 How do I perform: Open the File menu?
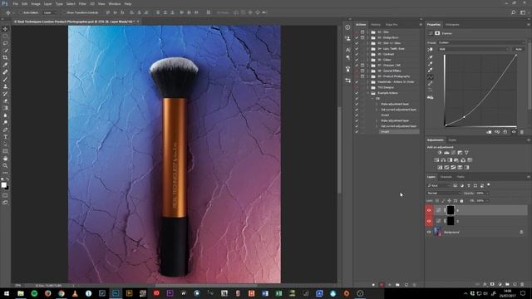(x=16, y=3)
